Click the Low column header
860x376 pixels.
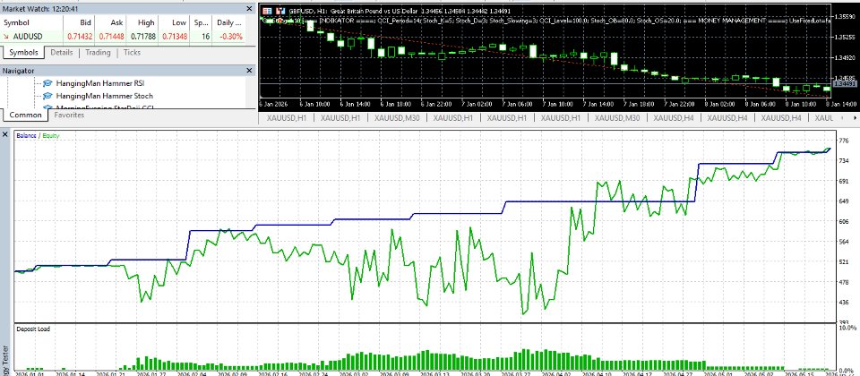174,23
